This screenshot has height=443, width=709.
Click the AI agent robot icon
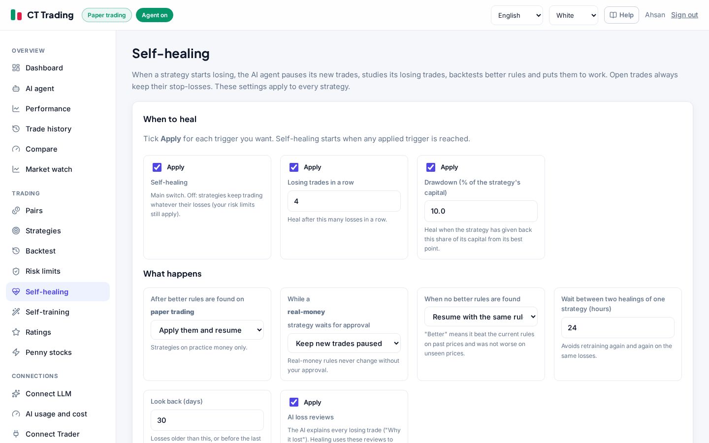point(16,89)
